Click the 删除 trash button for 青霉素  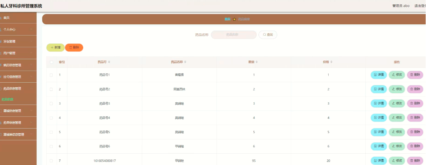(415, 75)
